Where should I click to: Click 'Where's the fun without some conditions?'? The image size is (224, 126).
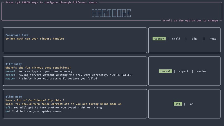[38, 67]
